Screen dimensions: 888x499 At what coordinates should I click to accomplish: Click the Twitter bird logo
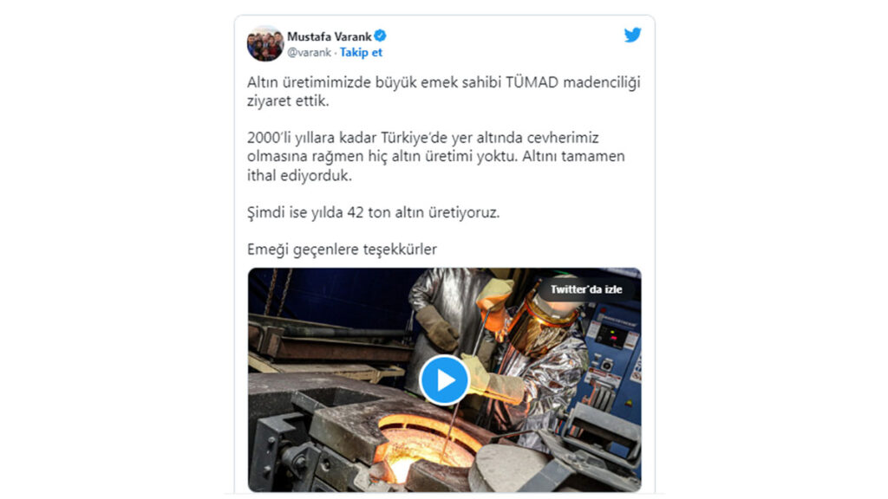click(x=632, y=35)
